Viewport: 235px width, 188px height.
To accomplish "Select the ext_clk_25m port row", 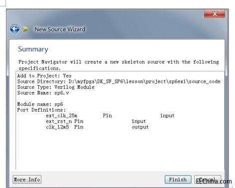I will coord(110,116).
